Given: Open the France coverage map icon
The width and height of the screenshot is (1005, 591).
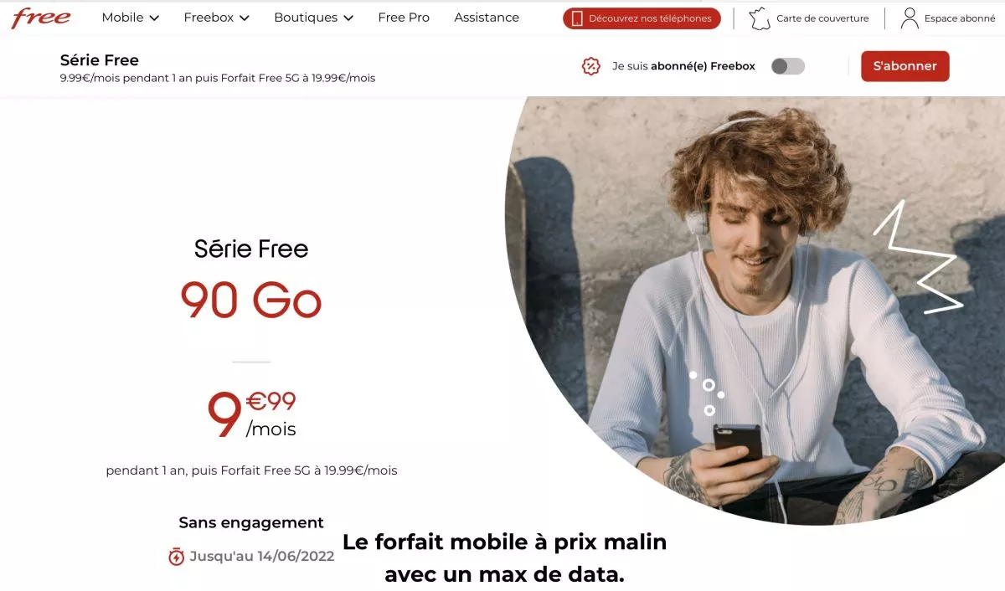Looking at the screenshot, I should (x=760, y=18).
